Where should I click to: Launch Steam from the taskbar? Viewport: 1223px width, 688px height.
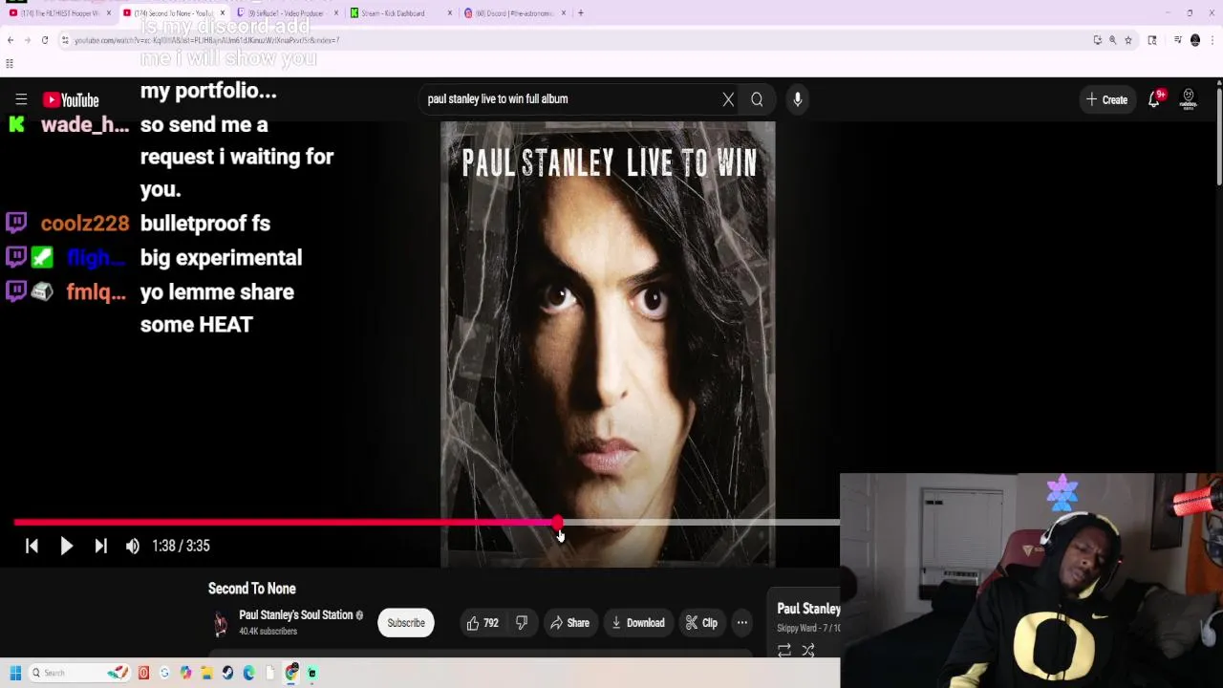(x=227, y=673)
